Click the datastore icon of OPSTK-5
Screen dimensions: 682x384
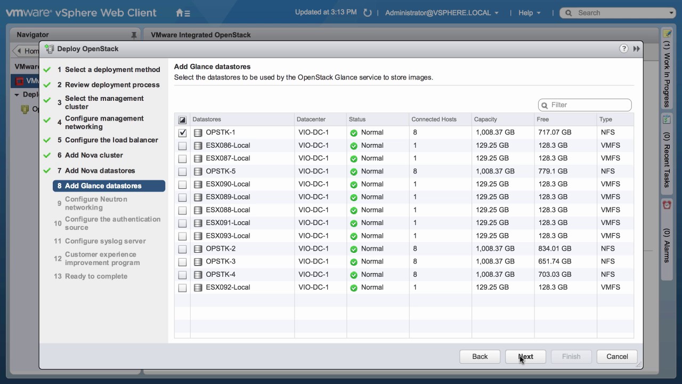point(198,171)
